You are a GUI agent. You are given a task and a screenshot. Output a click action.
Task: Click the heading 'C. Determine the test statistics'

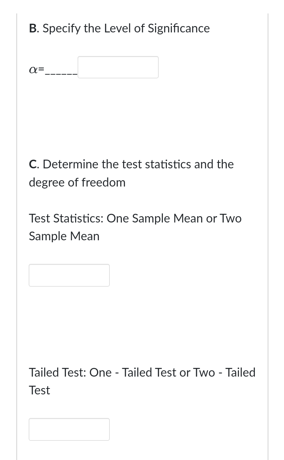[x=131, y=164]
